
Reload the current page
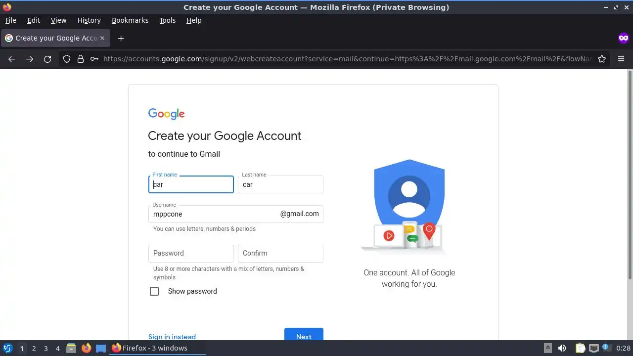[47, 59]
